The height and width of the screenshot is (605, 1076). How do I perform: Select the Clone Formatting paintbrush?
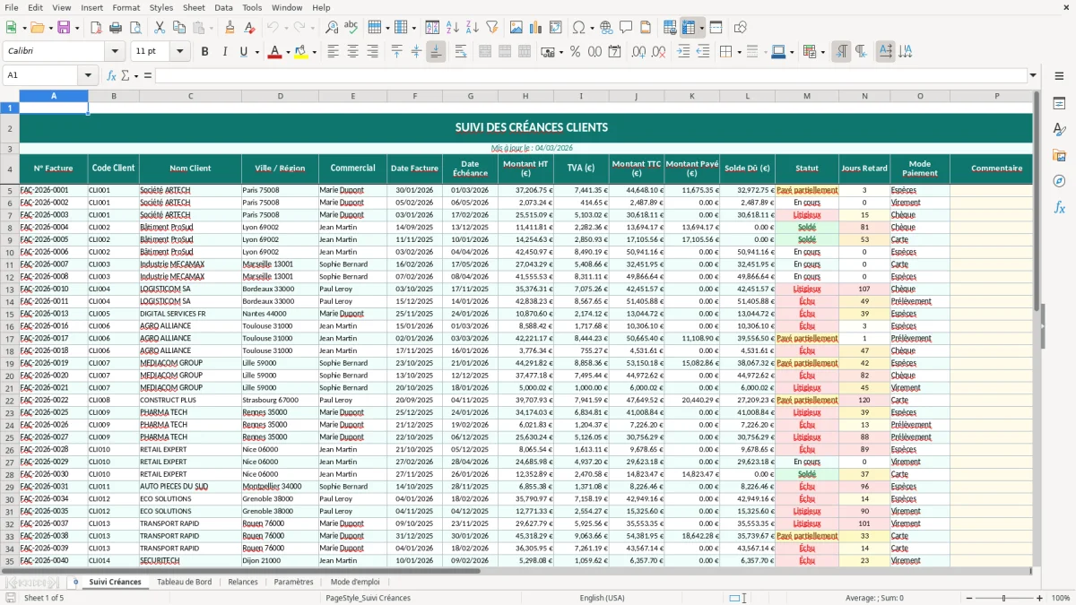coord(230,28)
